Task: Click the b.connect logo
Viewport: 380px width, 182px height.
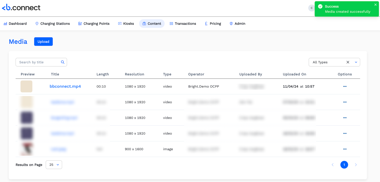Action: coord(21,8)
